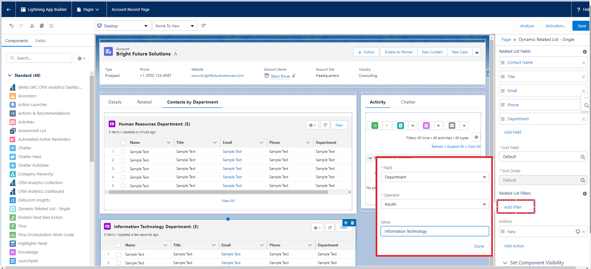The width and height of the screenshot is (591, 269).
Task: Click the component Search field
Action: pyautogui.click(x=39, y=58)
